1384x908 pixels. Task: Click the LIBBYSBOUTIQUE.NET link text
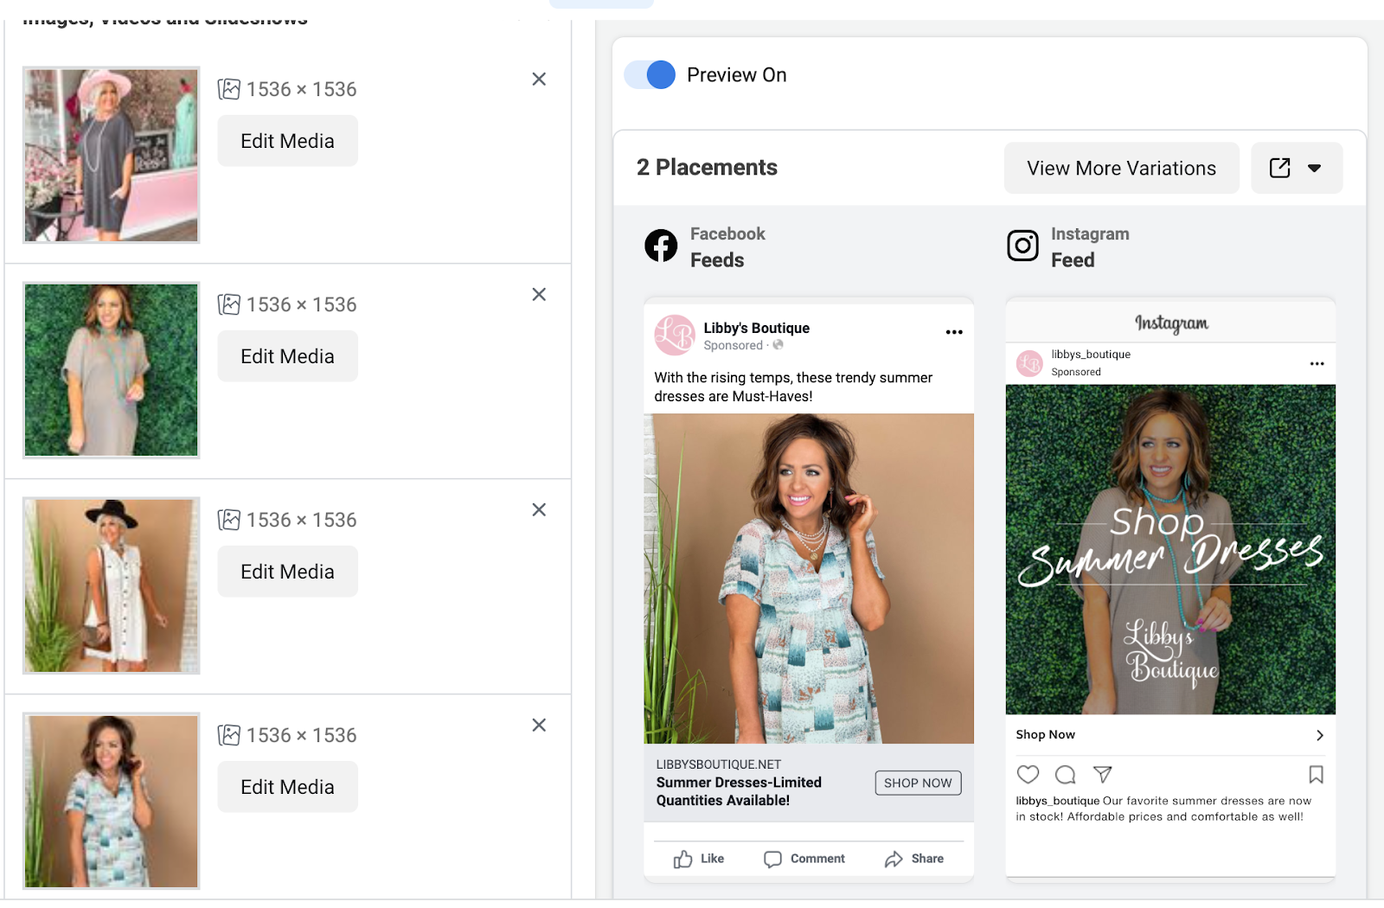718,764
